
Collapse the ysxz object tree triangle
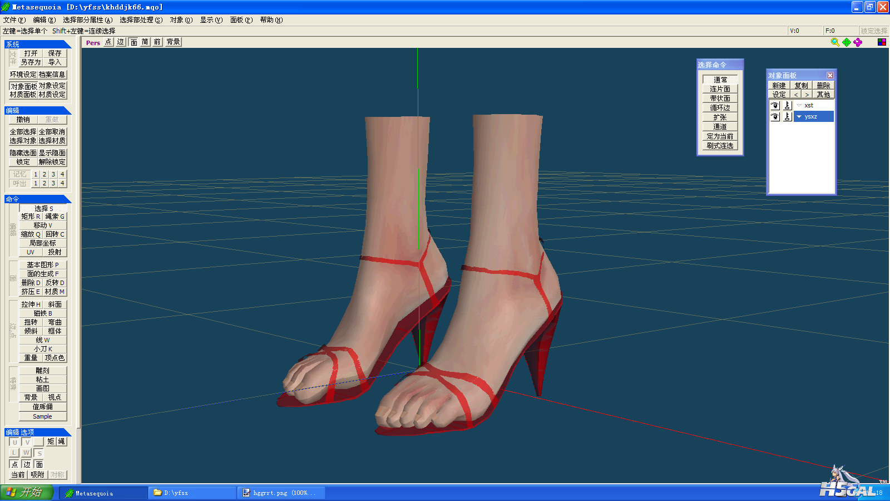[x=799, y=116]
